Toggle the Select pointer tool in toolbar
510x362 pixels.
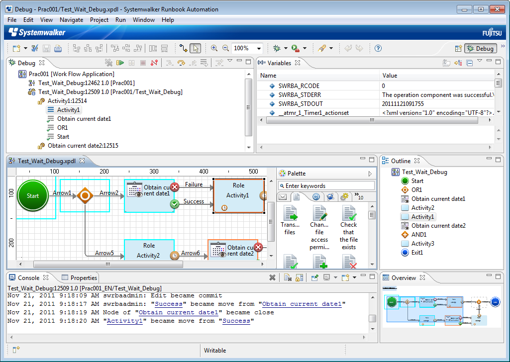pos(196,48)
